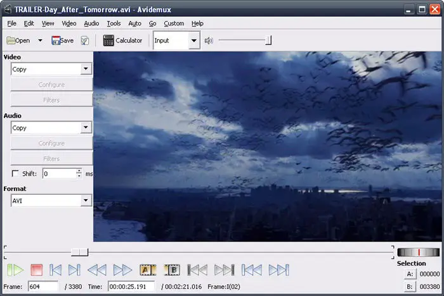Play the video

coord(15,270)
